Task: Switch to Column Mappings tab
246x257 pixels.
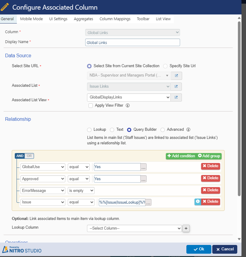Action: 115,19
